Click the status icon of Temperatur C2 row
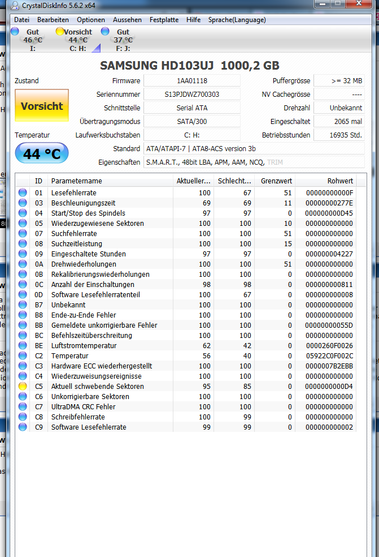379x557 pixels. point(23,355)
